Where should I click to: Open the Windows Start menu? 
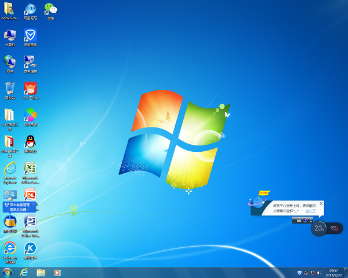tap(8, 272)
